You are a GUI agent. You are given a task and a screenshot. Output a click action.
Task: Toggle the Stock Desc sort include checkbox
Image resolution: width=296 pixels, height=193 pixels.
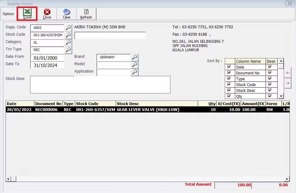click(x=229, y=90)
